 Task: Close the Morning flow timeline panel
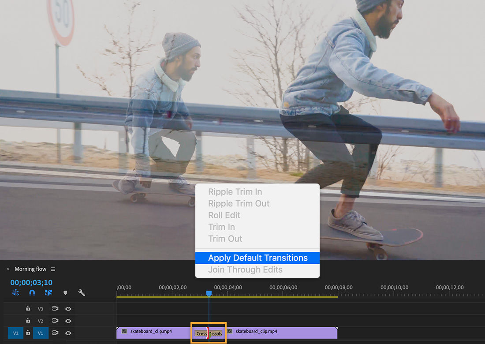click(8, 269)
